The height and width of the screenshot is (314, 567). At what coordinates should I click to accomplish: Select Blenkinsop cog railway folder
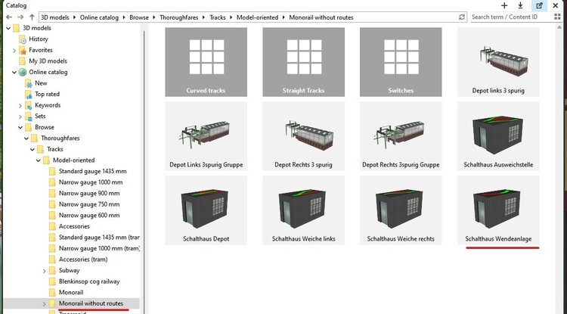pos(89,281)
